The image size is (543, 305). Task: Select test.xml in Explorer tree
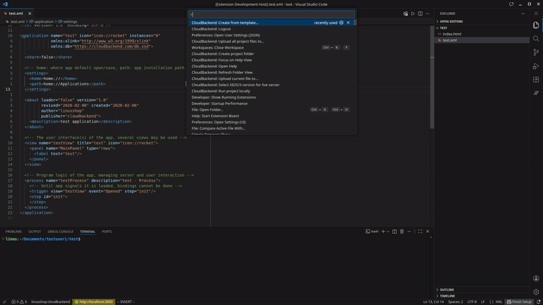[482, 40]
